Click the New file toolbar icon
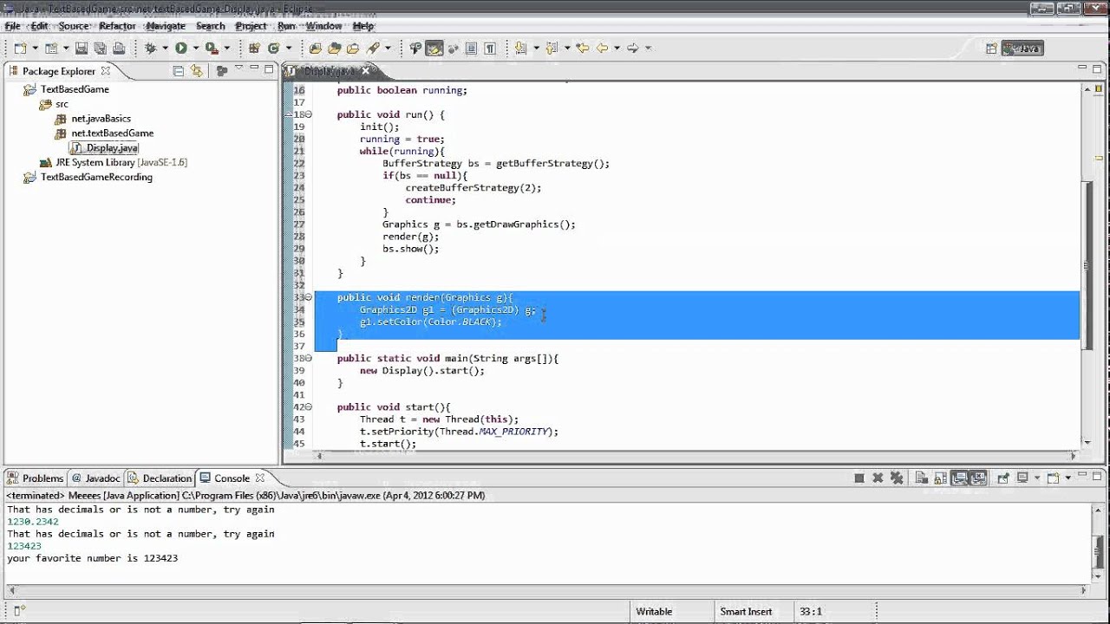The height and width of the screenshot is (624, 1110). click(x=20, y=49)
